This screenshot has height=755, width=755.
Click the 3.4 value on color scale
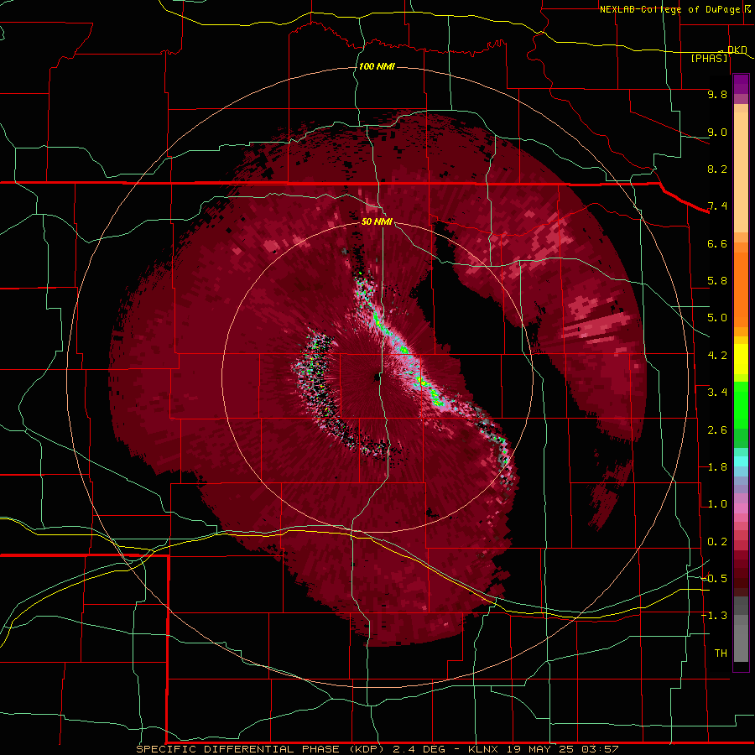pyautogui.click(x=717, y=393)
